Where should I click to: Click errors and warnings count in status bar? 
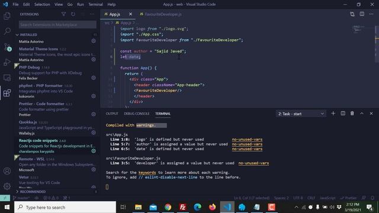tap(51, 198)
